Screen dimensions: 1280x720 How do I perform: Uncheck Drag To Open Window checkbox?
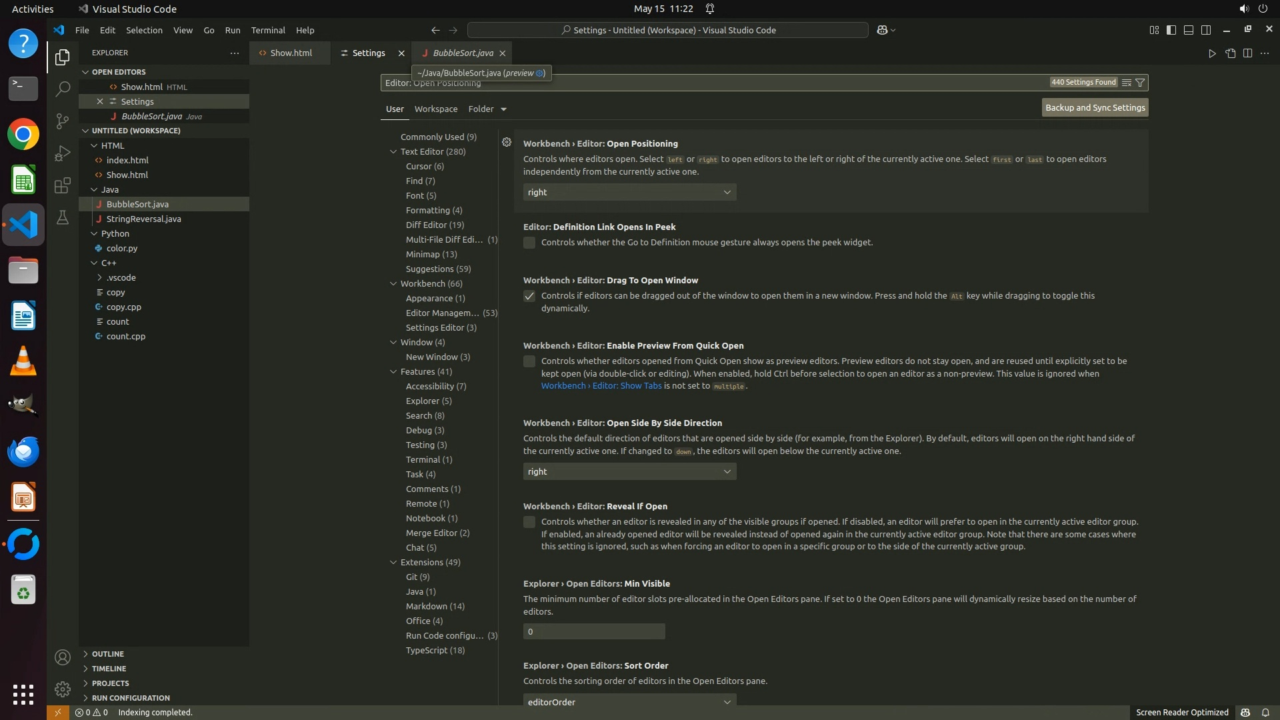click(x=529, y=296)
